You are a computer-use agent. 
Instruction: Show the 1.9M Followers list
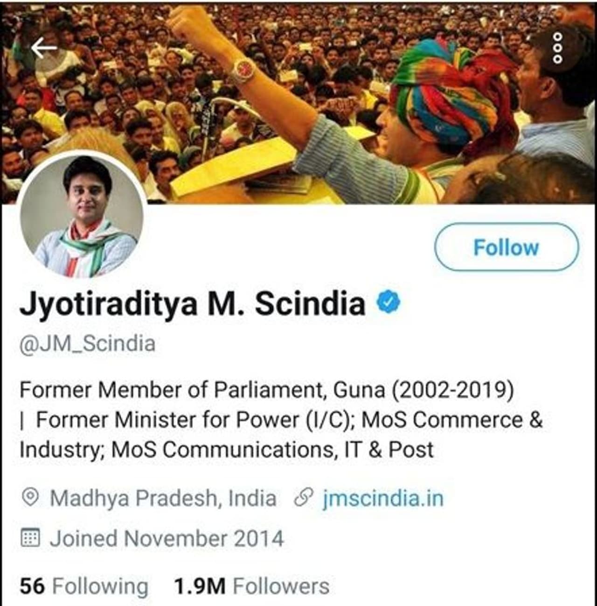click(251, 586)
